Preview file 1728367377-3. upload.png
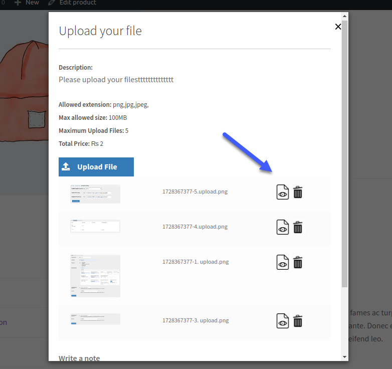The width and height of the screenshot is (392, 369). [283, 321]
